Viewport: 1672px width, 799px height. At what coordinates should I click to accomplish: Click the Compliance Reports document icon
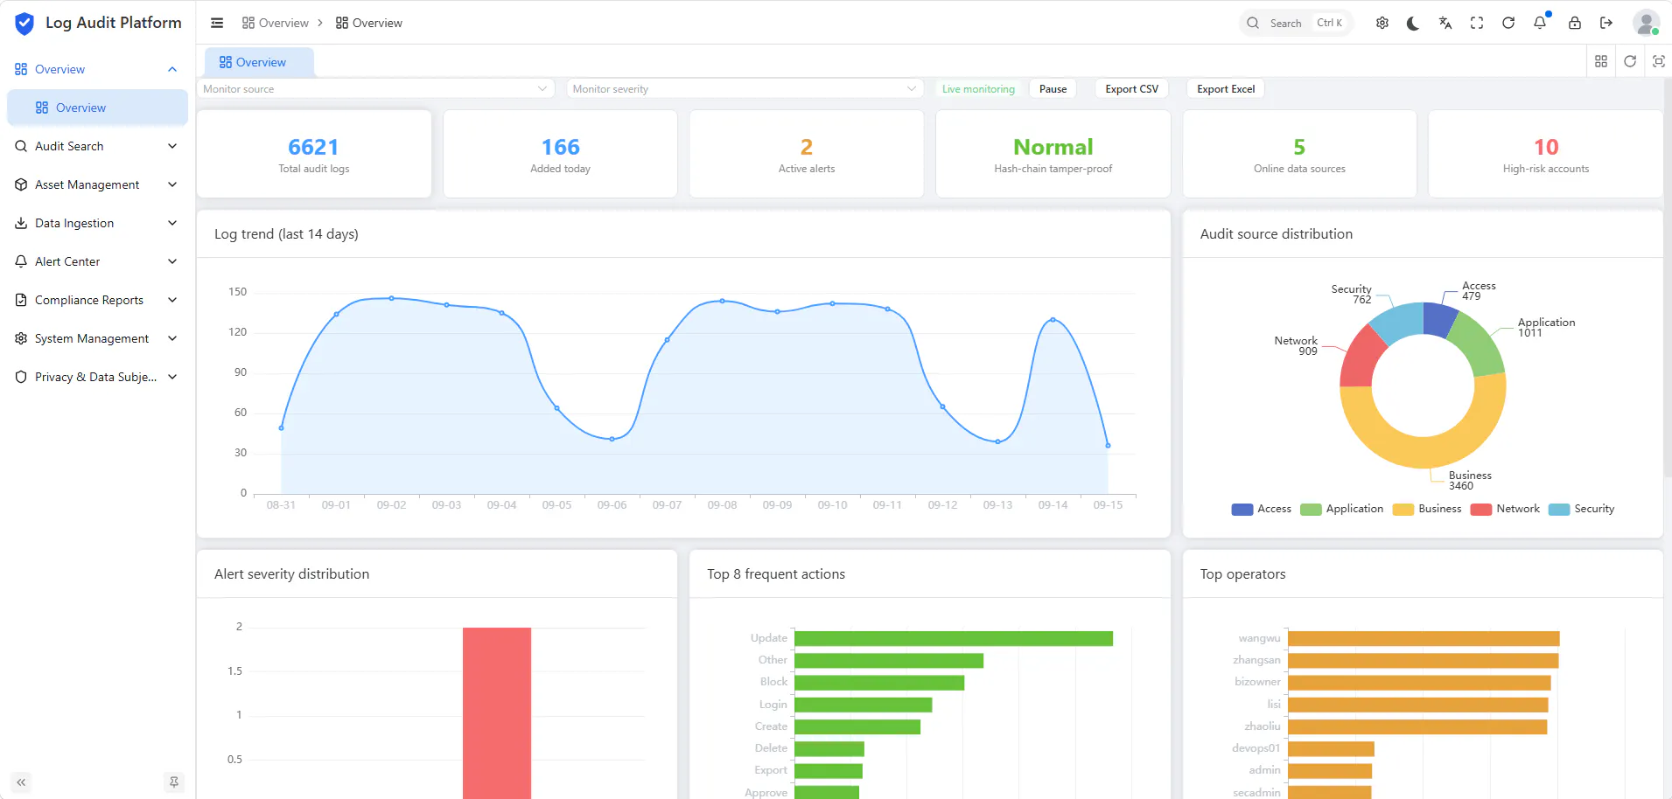tap(21, 300)
